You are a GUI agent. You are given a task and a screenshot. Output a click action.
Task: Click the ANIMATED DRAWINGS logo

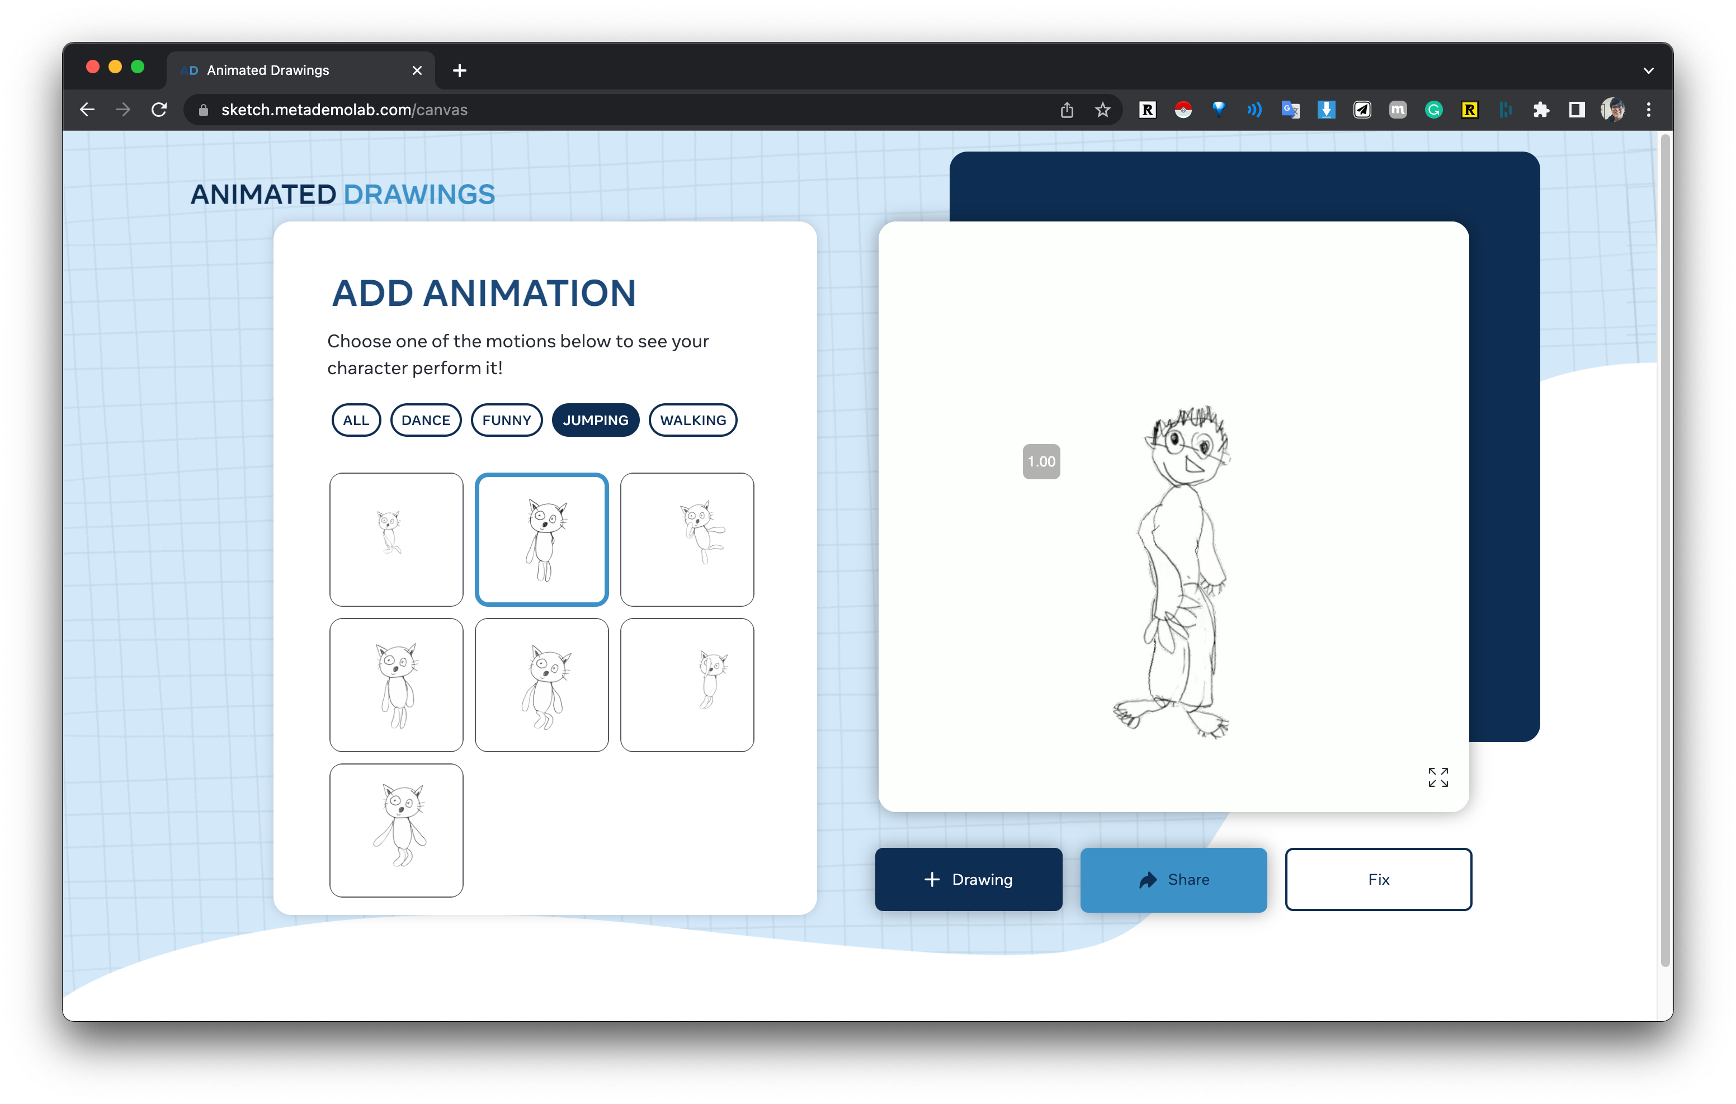pos(342,195)
